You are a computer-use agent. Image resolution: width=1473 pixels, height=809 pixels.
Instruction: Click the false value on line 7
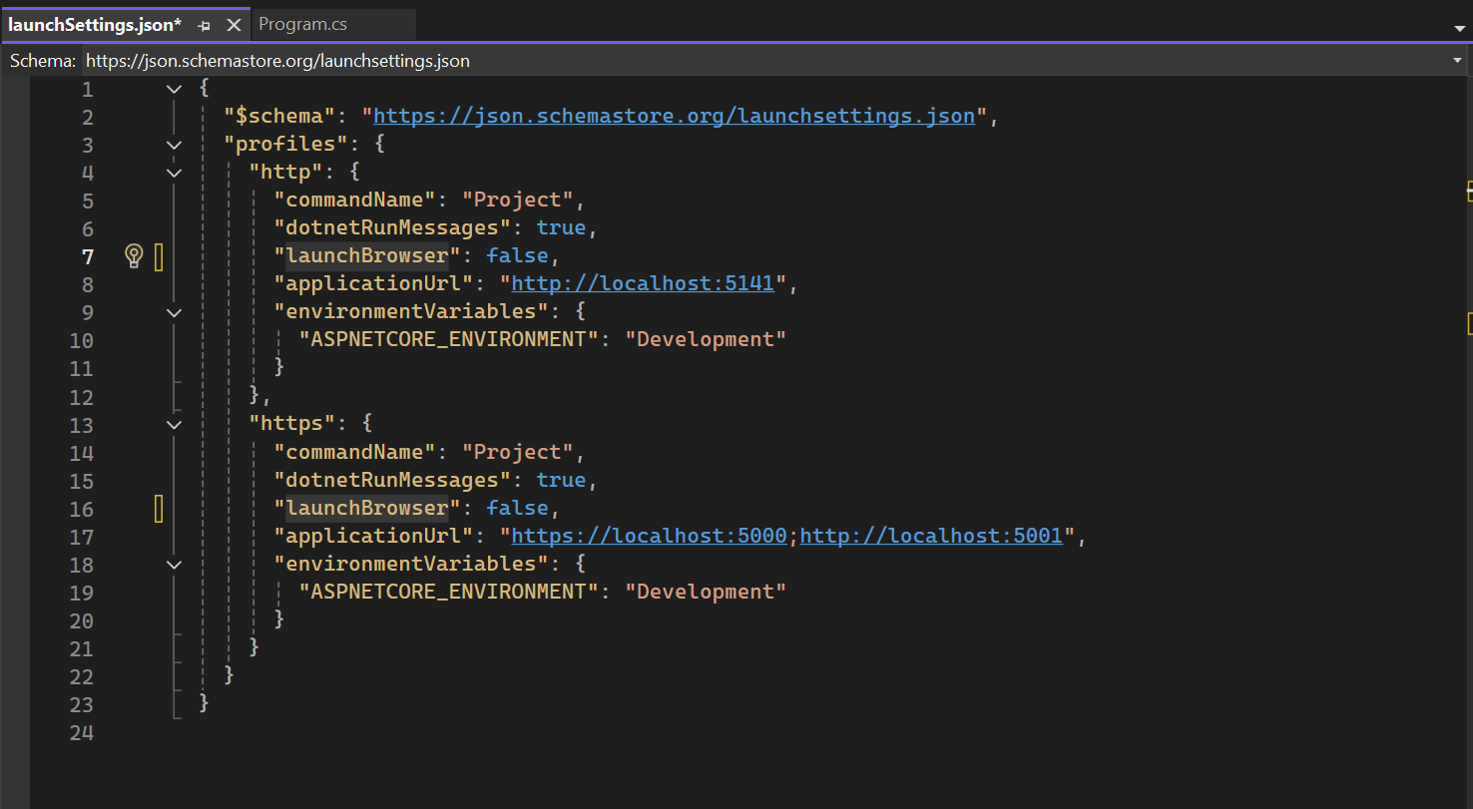tap(518, 255)
